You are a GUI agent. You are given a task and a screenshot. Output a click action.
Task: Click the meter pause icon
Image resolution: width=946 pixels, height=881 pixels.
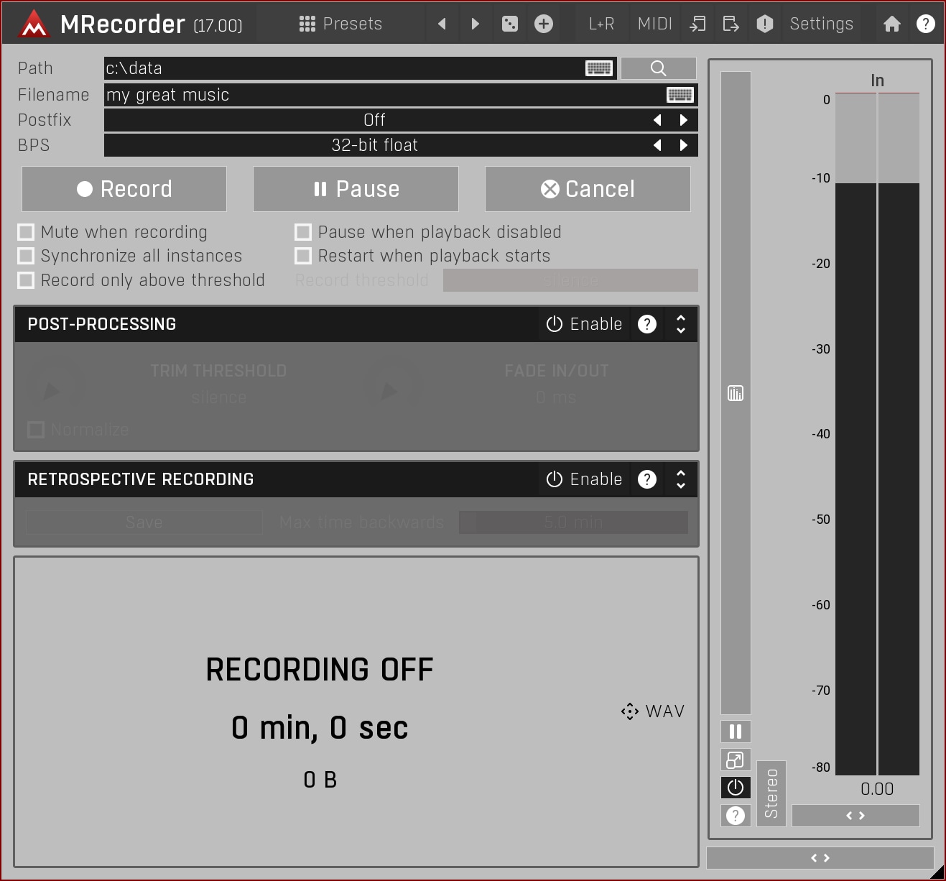click(x=735, y=732)
